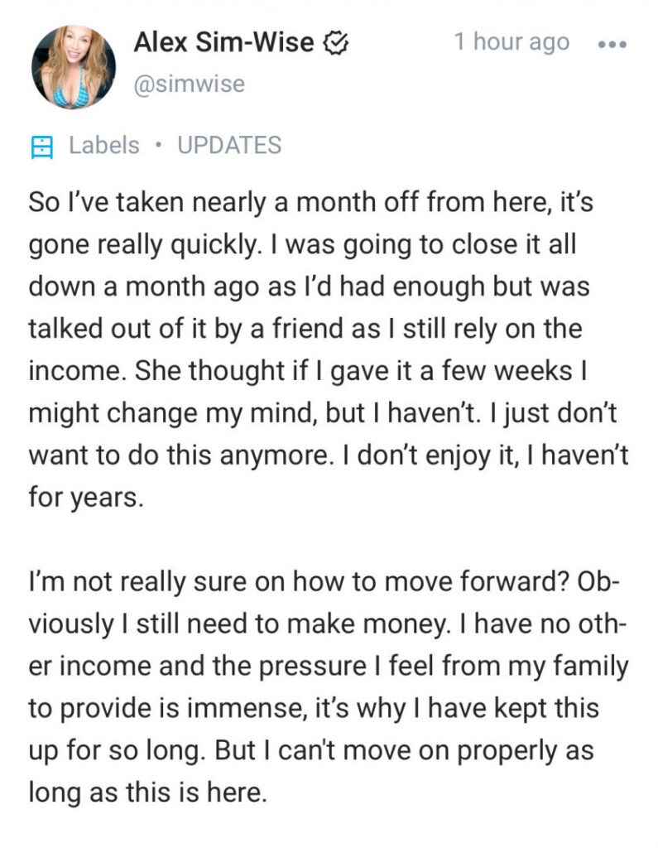Visit the @simwise handle link
The width and height of the screenshot is (658, 848).
[x=189, y=84]
